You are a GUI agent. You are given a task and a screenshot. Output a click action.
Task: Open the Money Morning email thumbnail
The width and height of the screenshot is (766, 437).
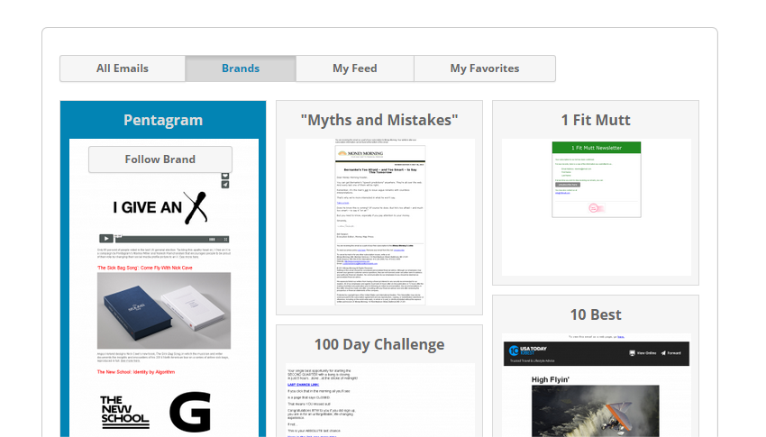(380, 223)
